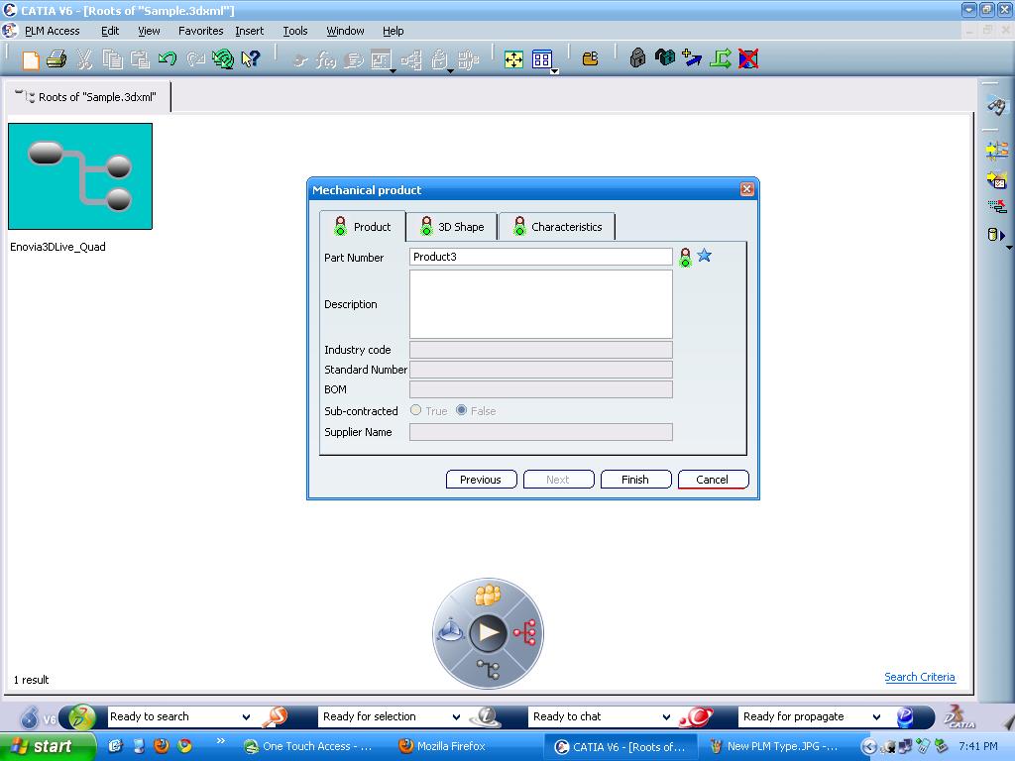Open the Help menu
Image resolution: width=1015 pixels, height=761 pixels.
point(393,31)
